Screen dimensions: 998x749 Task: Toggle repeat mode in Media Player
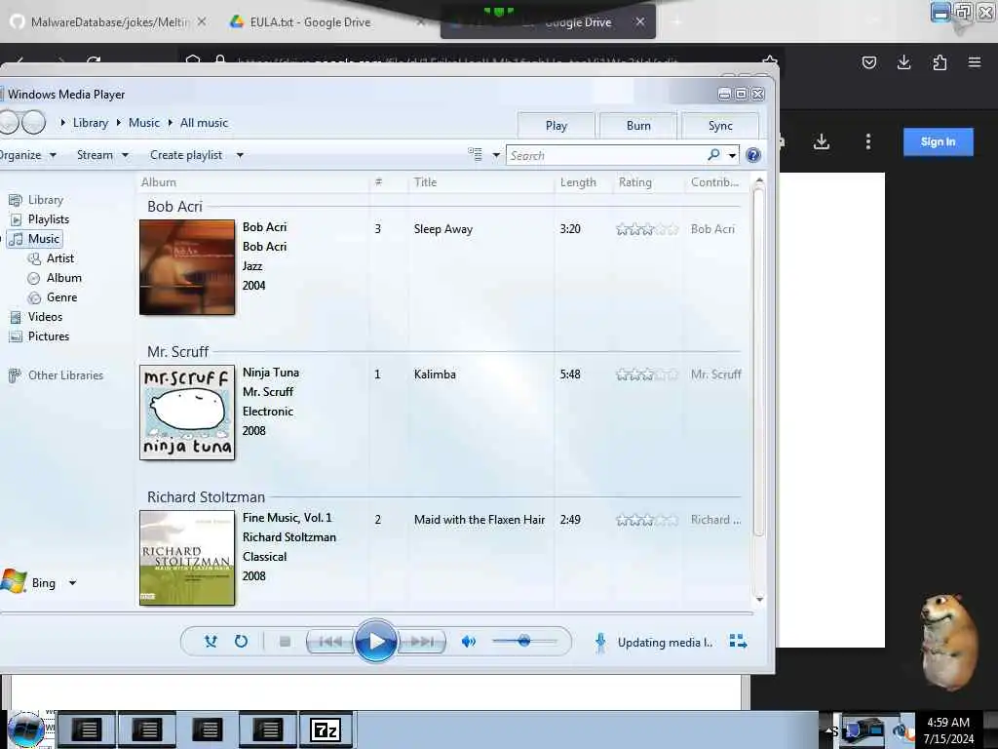[x=241, y=642]
